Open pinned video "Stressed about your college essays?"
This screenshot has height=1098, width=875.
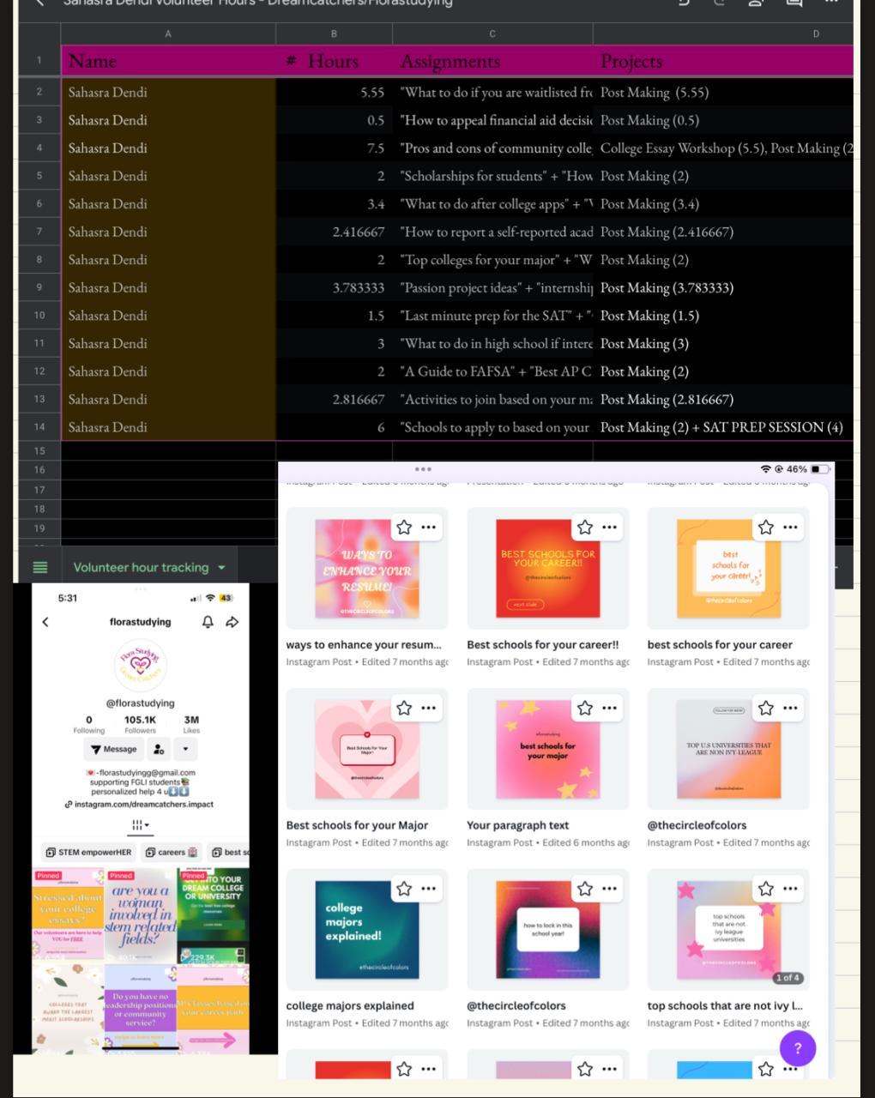point(68,915)
